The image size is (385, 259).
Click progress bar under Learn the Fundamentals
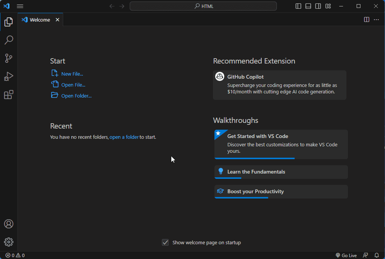[x=228, y=178]
